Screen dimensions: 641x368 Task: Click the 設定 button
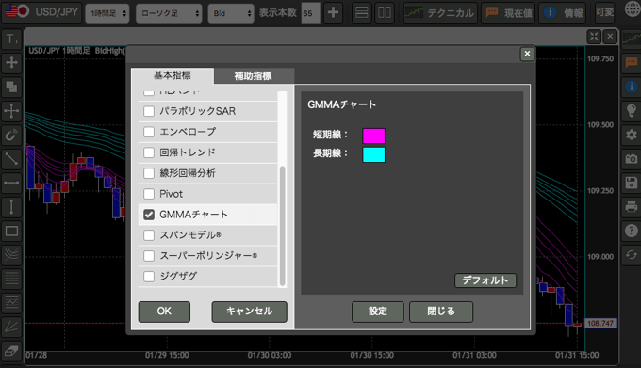[x=378, y=312]
